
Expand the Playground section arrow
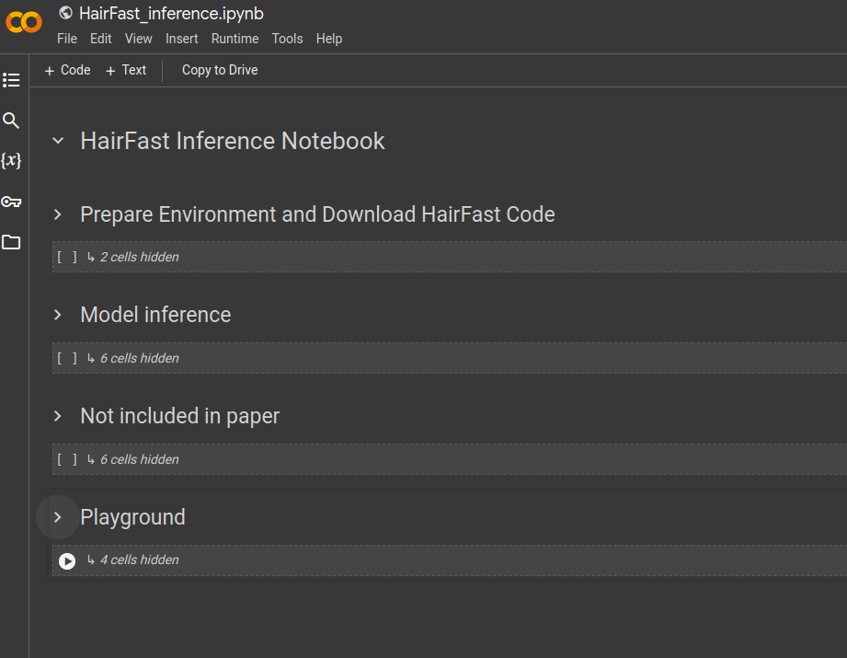click(x=58, y=517)
